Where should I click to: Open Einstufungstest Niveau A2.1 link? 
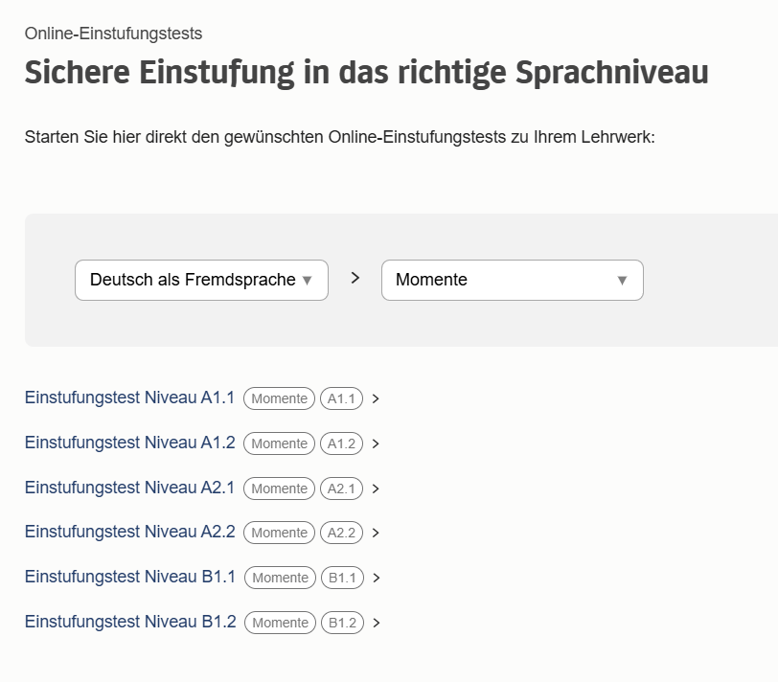point(129,488)
